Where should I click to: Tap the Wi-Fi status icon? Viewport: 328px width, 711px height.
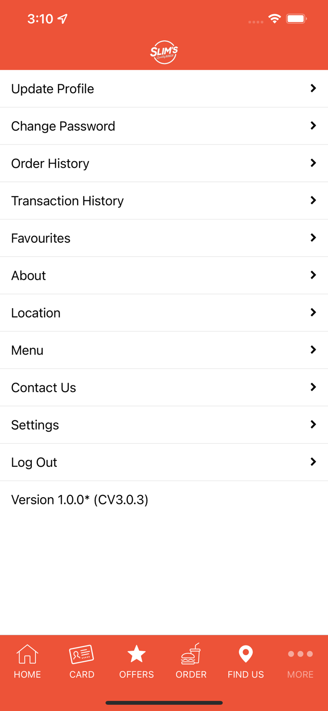tap(275, 19)
